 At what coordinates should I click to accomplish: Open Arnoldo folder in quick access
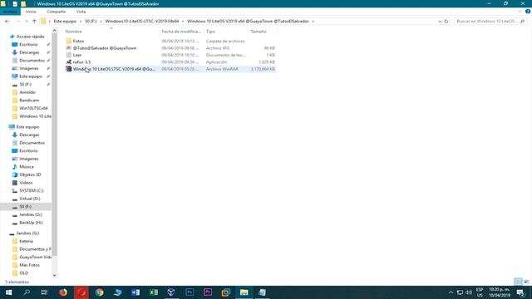point(27,92)
